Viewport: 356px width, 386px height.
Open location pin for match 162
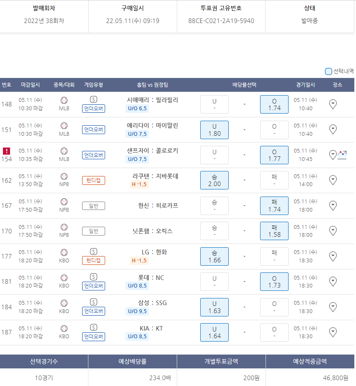(333, 180)
